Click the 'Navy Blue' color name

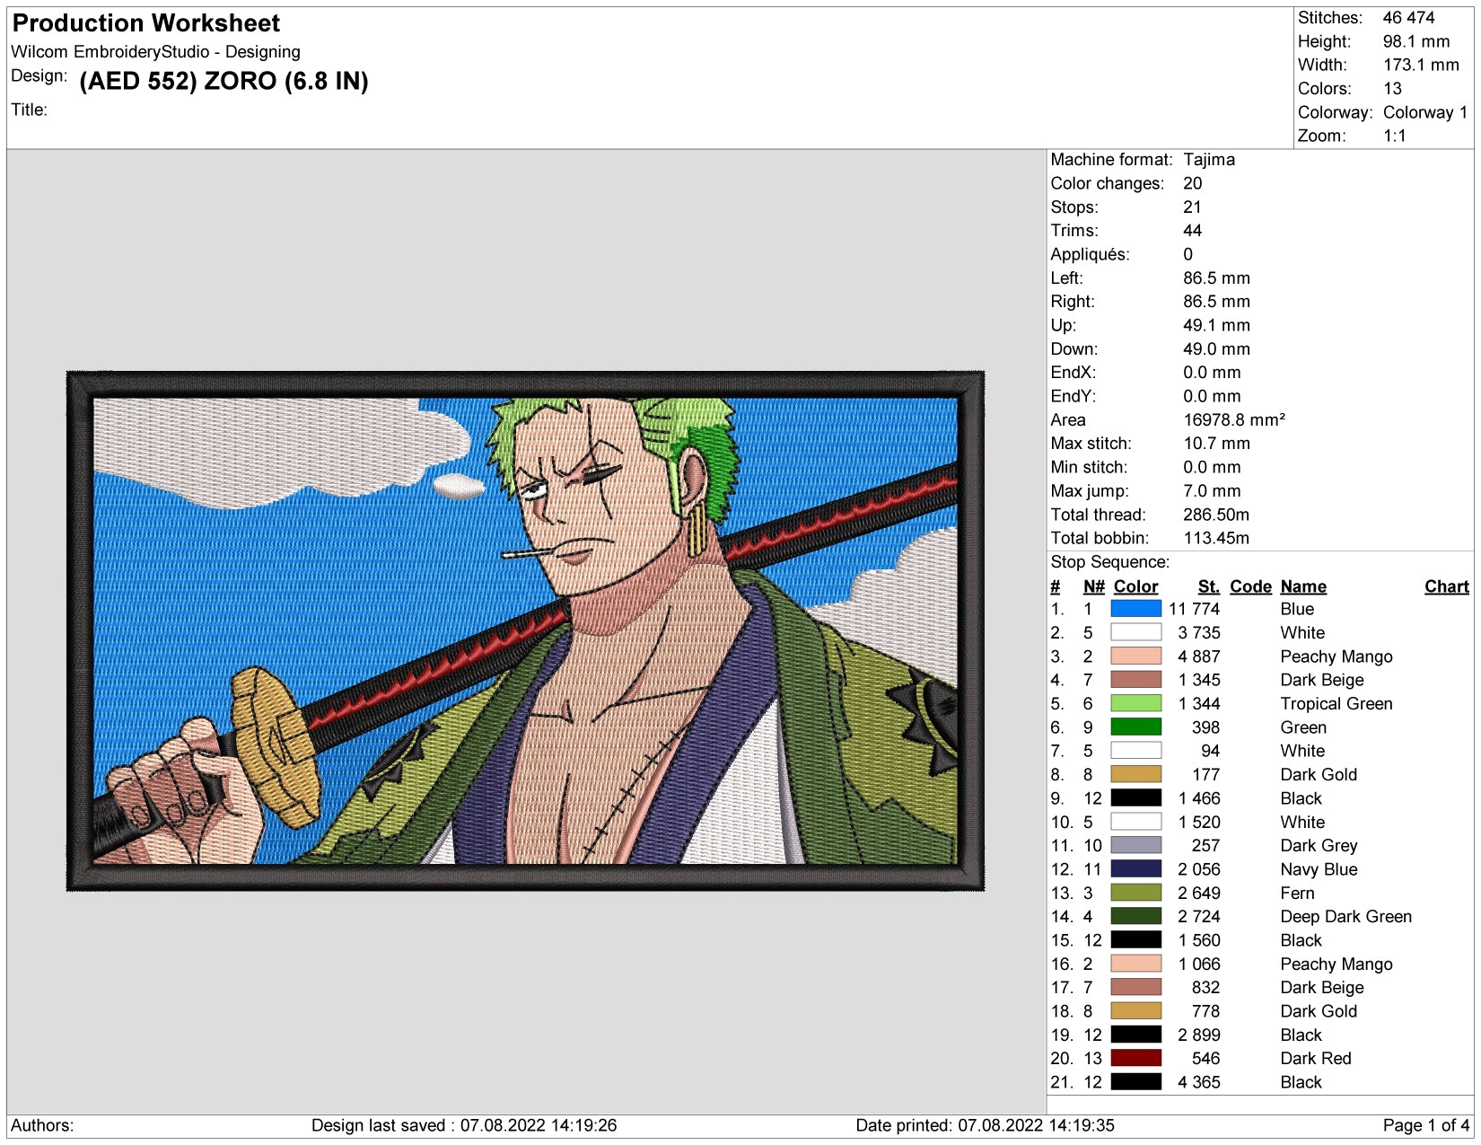click(x=1319, y=869)
